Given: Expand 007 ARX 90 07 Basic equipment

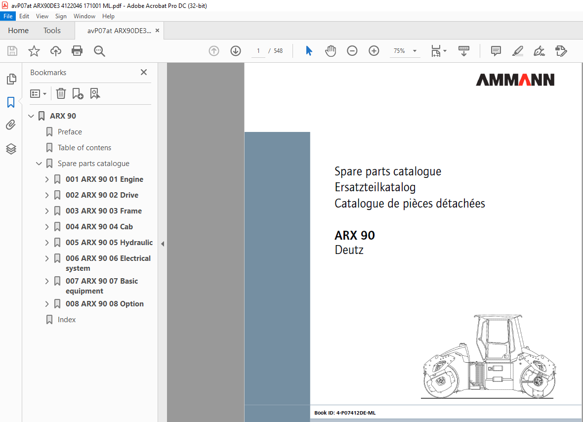Looking at the screenshot, I should click(47, 282).
